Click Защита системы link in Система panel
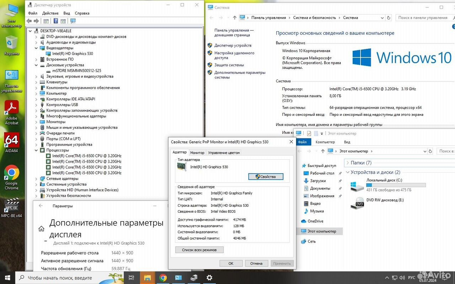This screenshot has height=284, width=455. (229, 65)
